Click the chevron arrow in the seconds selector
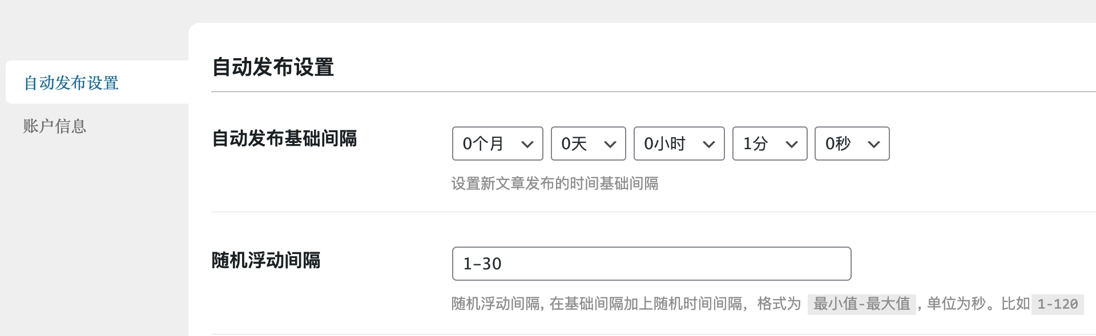 (x=874, y=145)
